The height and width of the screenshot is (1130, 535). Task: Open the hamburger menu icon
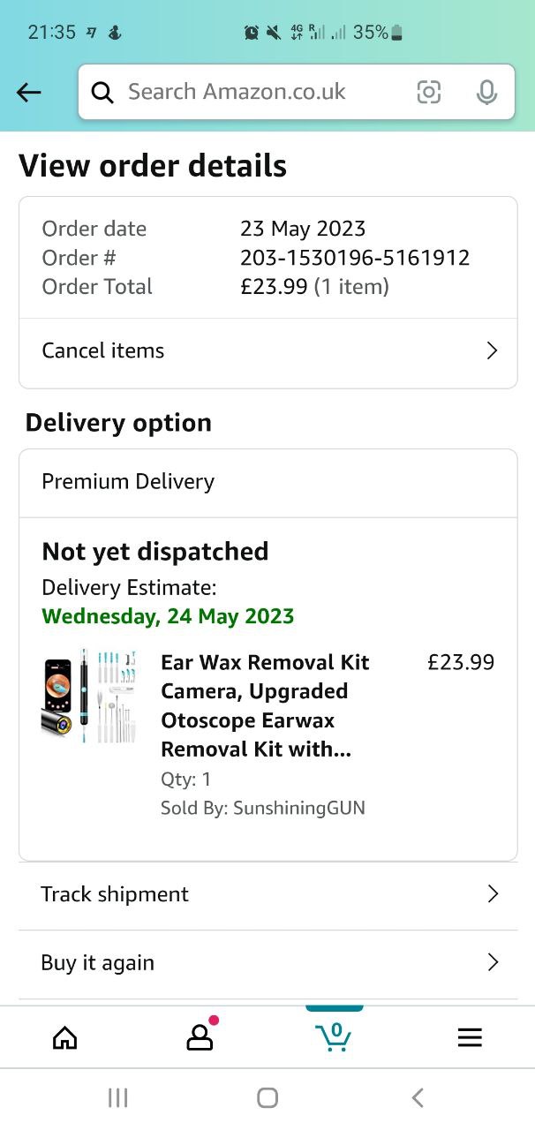[x=470, y=1038]
